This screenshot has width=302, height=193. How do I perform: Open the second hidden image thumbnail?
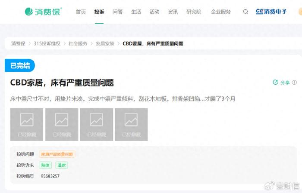[x=62, y=125]
